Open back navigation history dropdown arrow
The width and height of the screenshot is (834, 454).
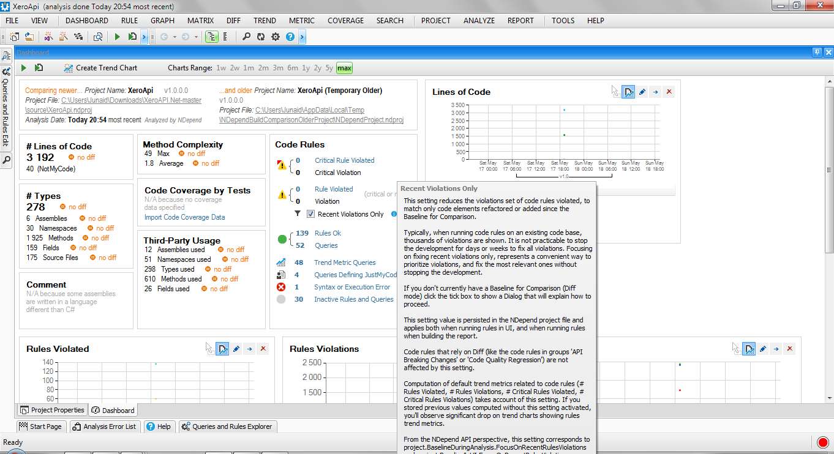(175, 37)
